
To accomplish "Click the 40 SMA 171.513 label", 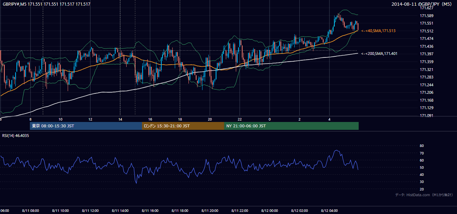I will coord(378,31).
